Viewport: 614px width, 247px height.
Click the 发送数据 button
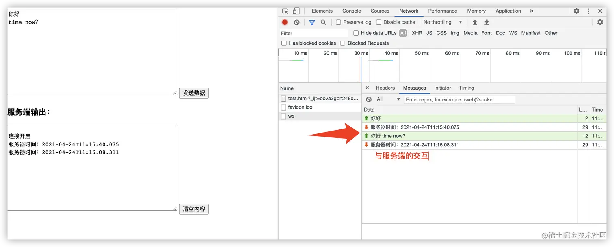194,93
